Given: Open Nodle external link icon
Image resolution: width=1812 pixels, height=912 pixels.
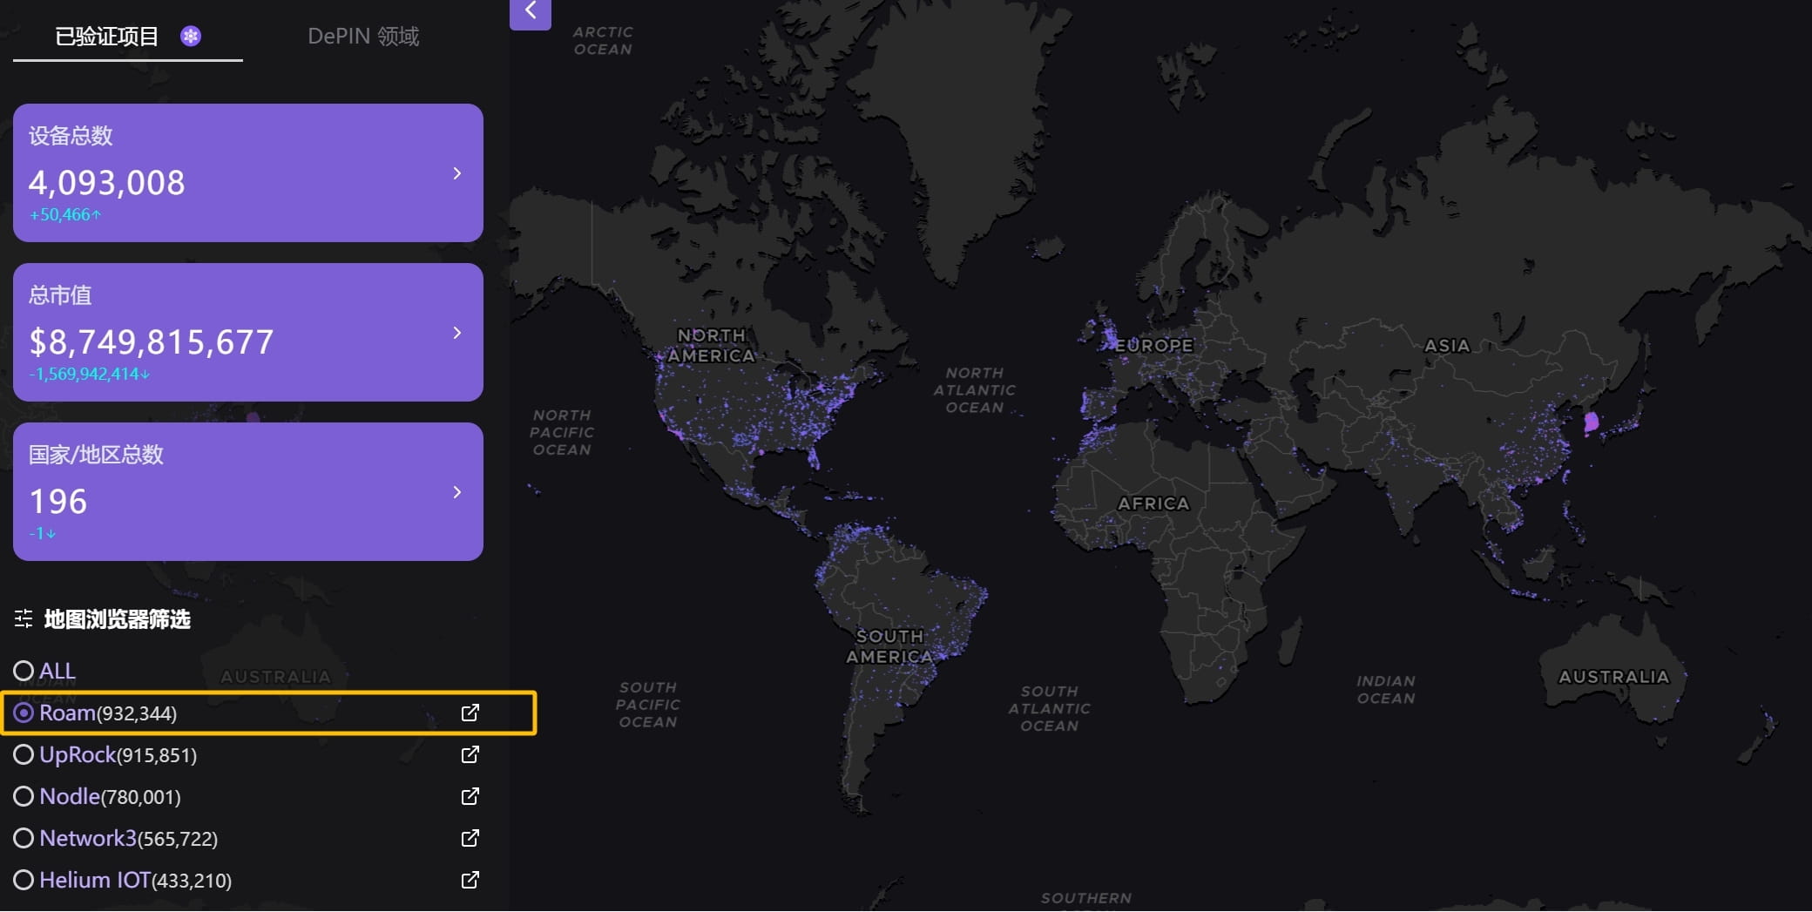Looking at the screenshot, I should point(470,796).
